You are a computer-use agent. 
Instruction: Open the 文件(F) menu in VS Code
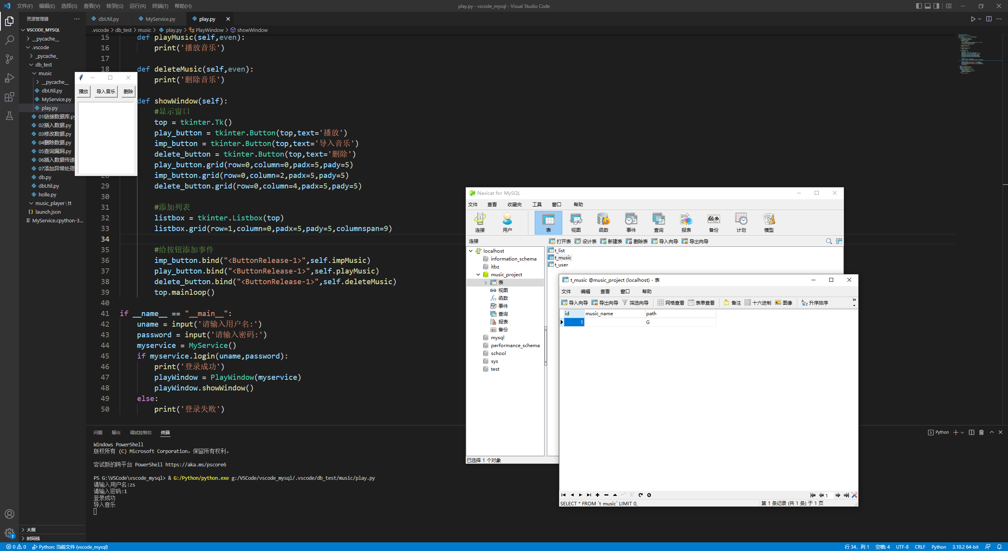pos(25,6)
